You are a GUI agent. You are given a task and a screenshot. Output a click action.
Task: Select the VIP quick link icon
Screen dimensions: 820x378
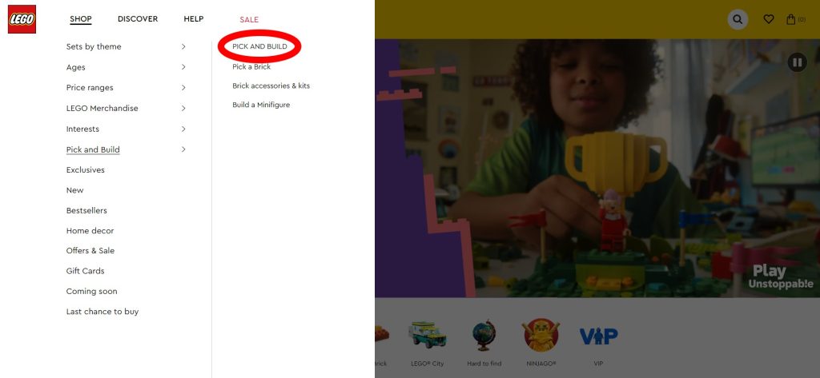(x=598, y=336)
